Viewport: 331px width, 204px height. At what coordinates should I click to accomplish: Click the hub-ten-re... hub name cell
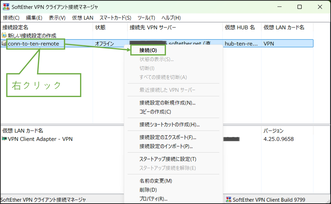[x=241, y=44]
